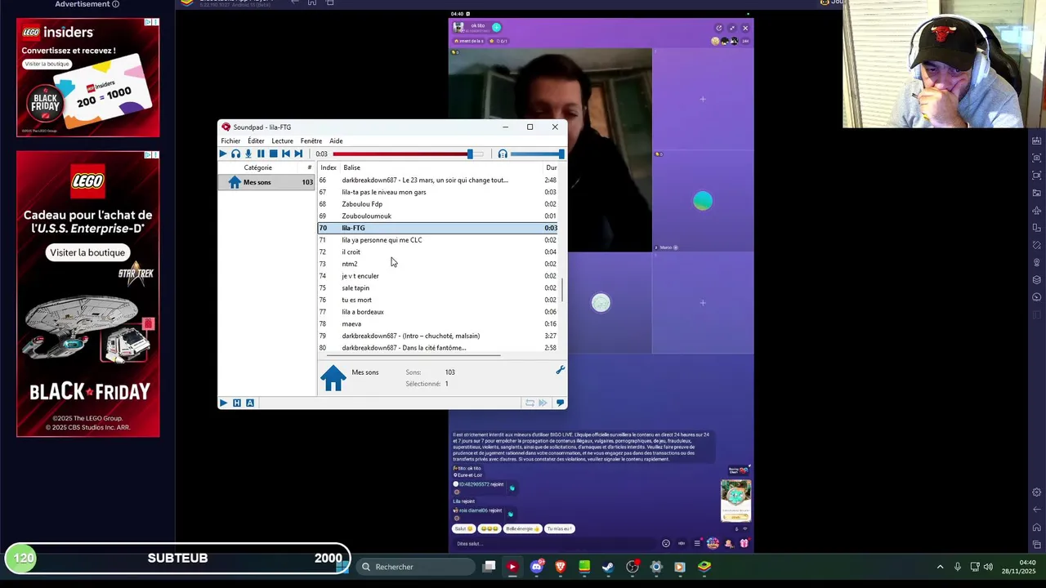Click the headphone icon next to volume slider
The image size is (1046, 588).
[x=503, y=154]
